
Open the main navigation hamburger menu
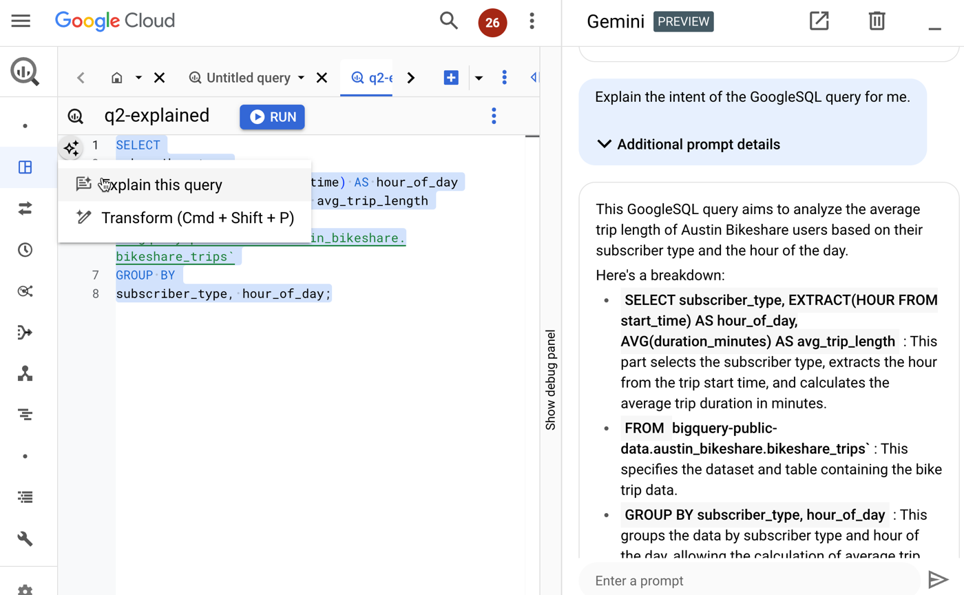pos(21,21)
